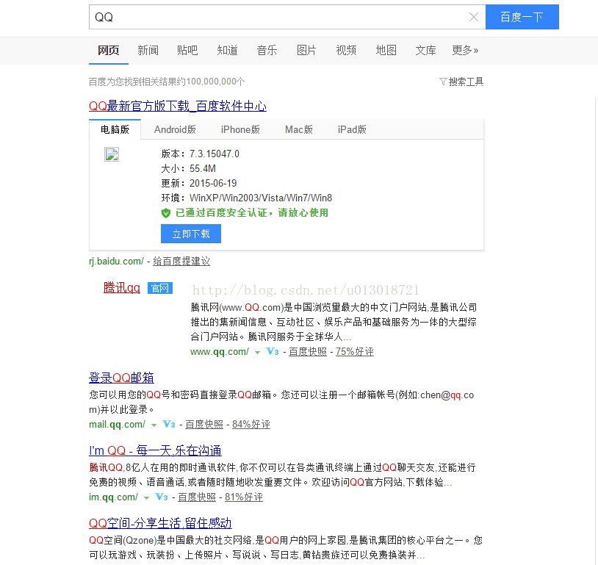Viewport: 598px width, 565px height.
Task: Switch to the 图片 tab
Action: tap(306, 51)
